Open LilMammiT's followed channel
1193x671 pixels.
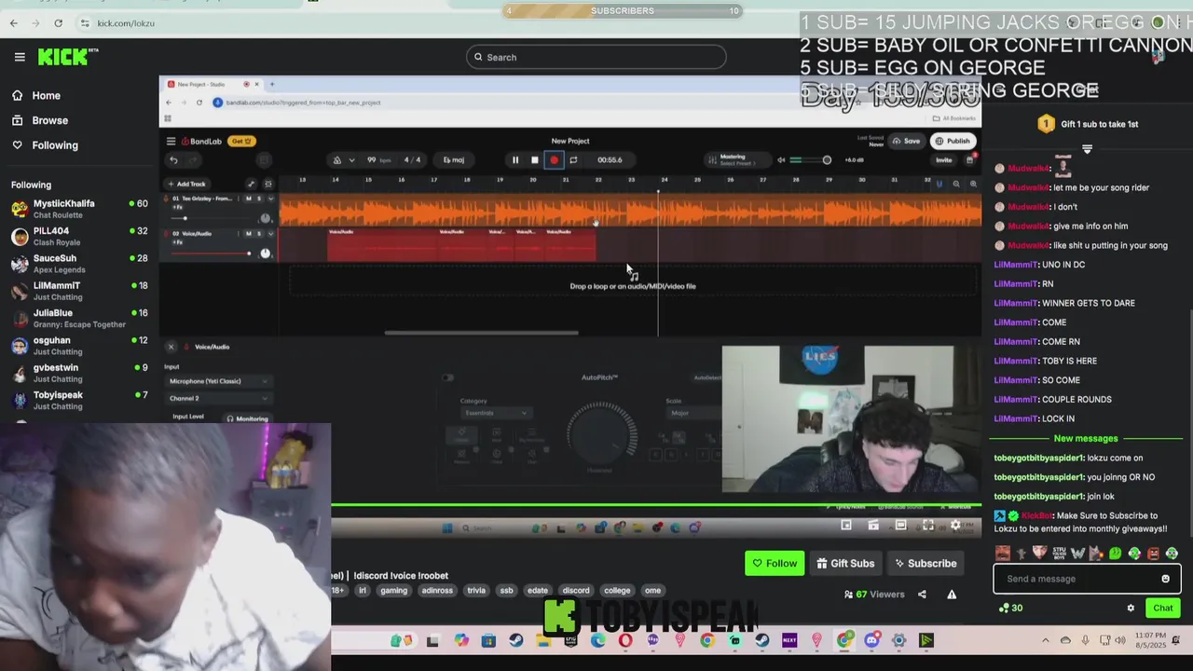click(79, 291)
